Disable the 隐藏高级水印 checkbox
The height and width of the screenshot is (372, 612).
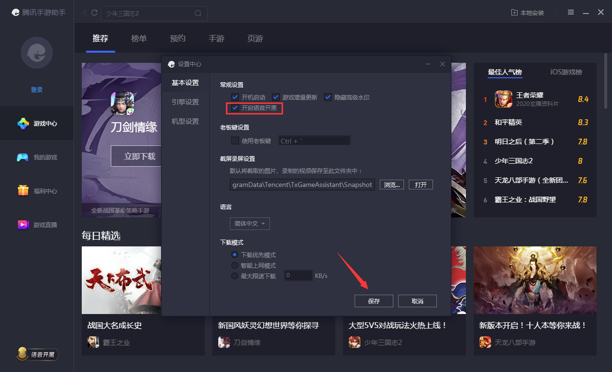click(x=328, y=97)
